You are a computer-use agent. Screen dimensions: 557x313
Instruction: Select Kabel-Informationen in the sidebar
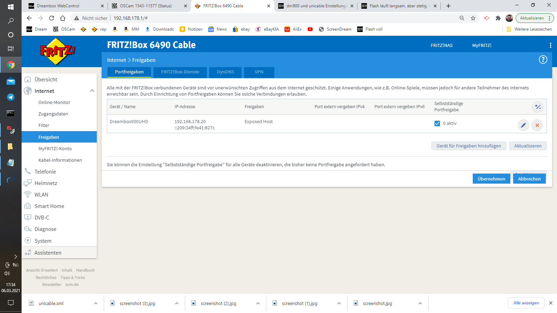pos(60,160)
